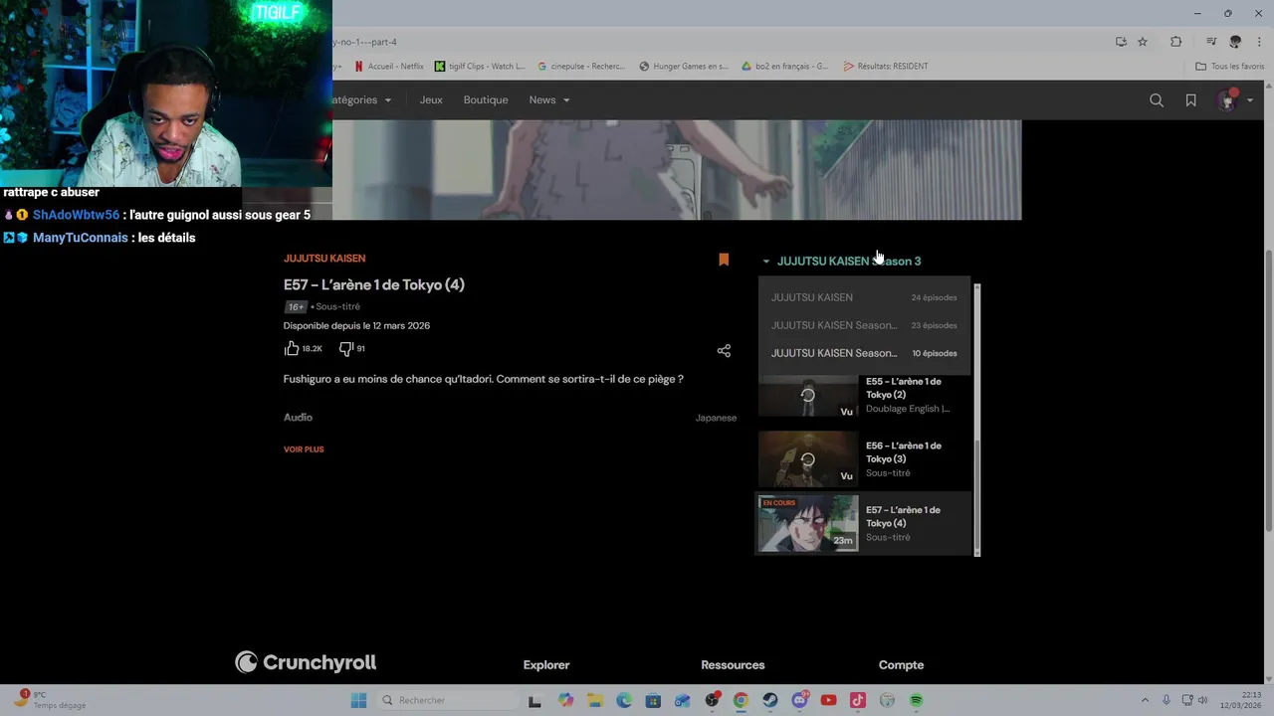Image resolution: width=1274 pixels, height=716 pixels.
Task: Open the JUJUTSU KAISEN series link
Action: (x=324, y=259)
